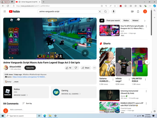
Task: Open the comments Sort by menu
Action: coord(27,104)
